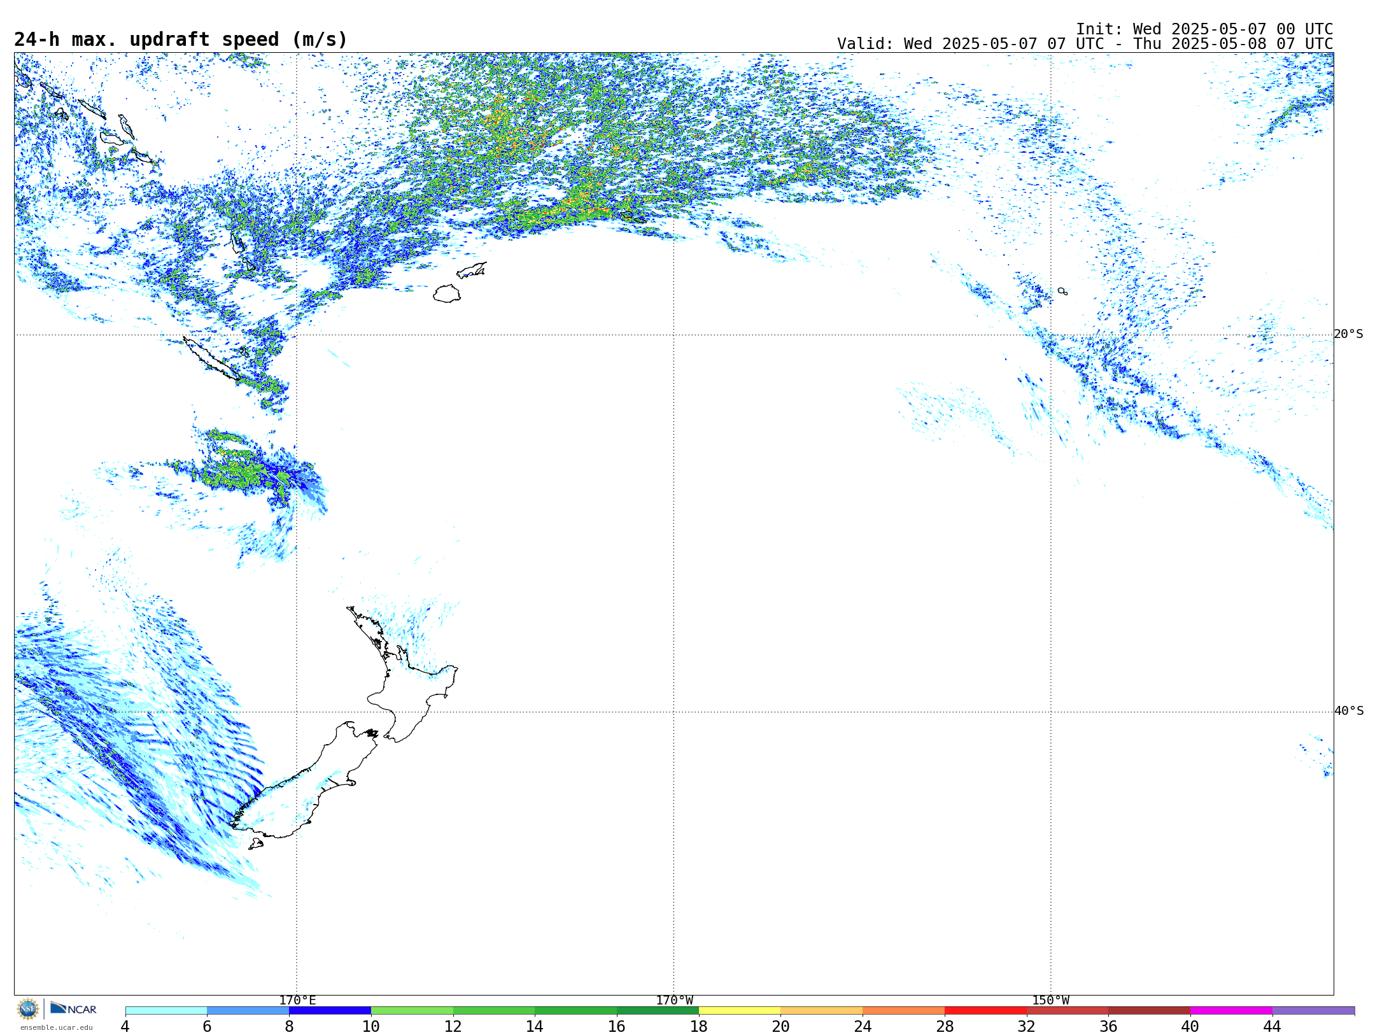1375x1035 pixels.
Task: Click the NCAR logo
Action: click(x=73, y=1009)
